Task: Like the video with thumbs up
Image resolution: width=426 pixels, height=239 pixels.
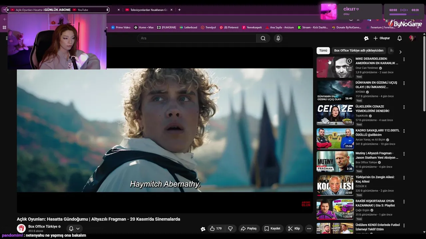Action: tap(216, 228)
